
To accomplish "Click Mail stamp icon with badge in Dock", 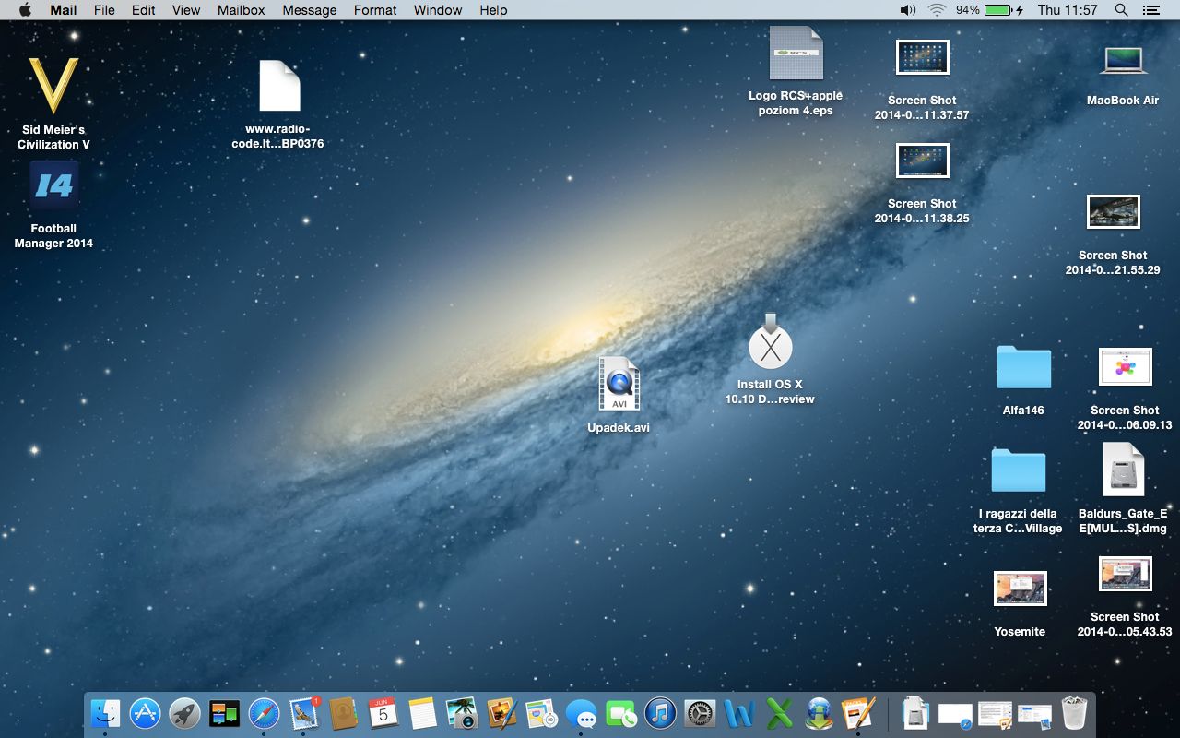I will click(x=304, y=713).
